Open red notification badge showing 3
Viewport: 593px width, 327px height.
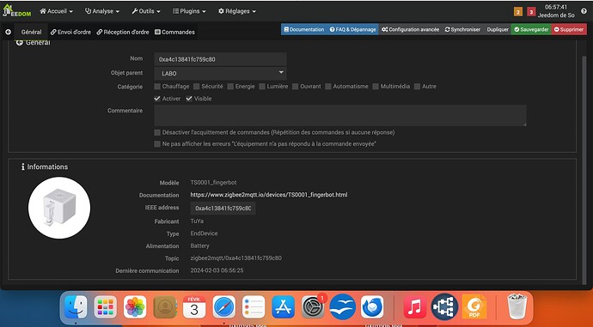531,12
